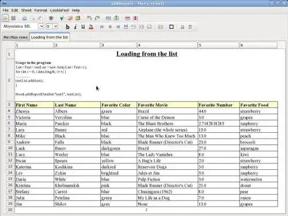Click the justify alignment icon
The width and height of the screenshot is (288, 216).
point(126,27)
